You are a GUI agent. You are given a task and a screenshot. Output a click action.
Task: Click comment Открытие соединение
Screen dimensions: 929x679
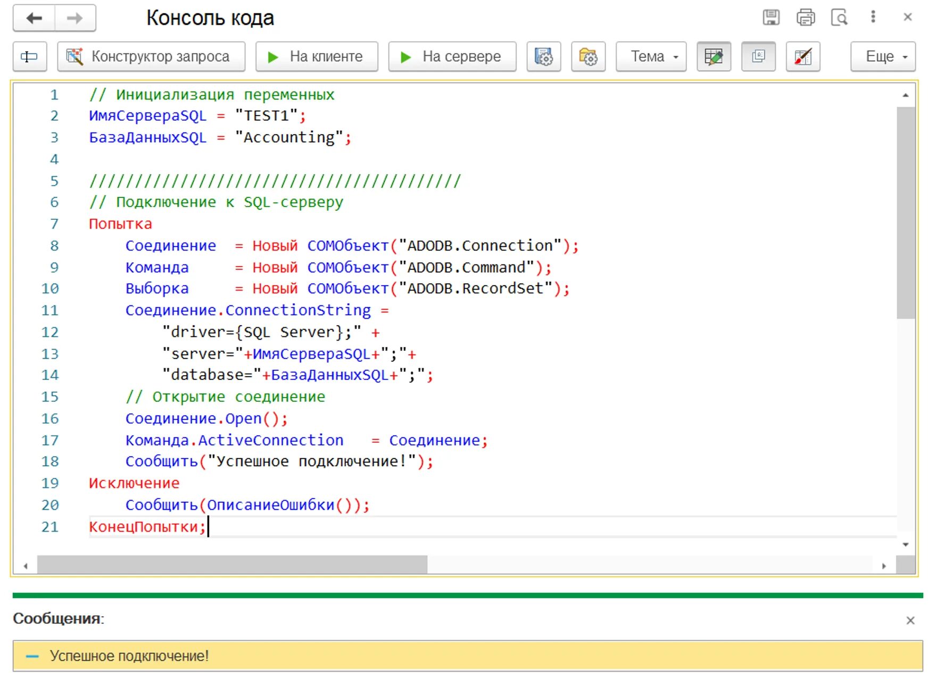[225, 396]
